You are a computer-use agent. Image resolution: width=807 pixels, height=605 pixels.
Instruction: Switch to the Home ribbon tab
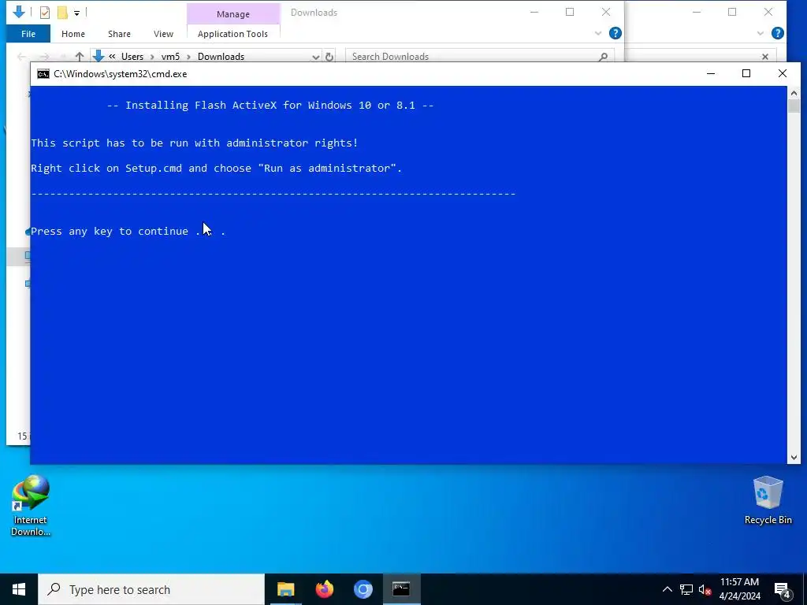(73, 34)
